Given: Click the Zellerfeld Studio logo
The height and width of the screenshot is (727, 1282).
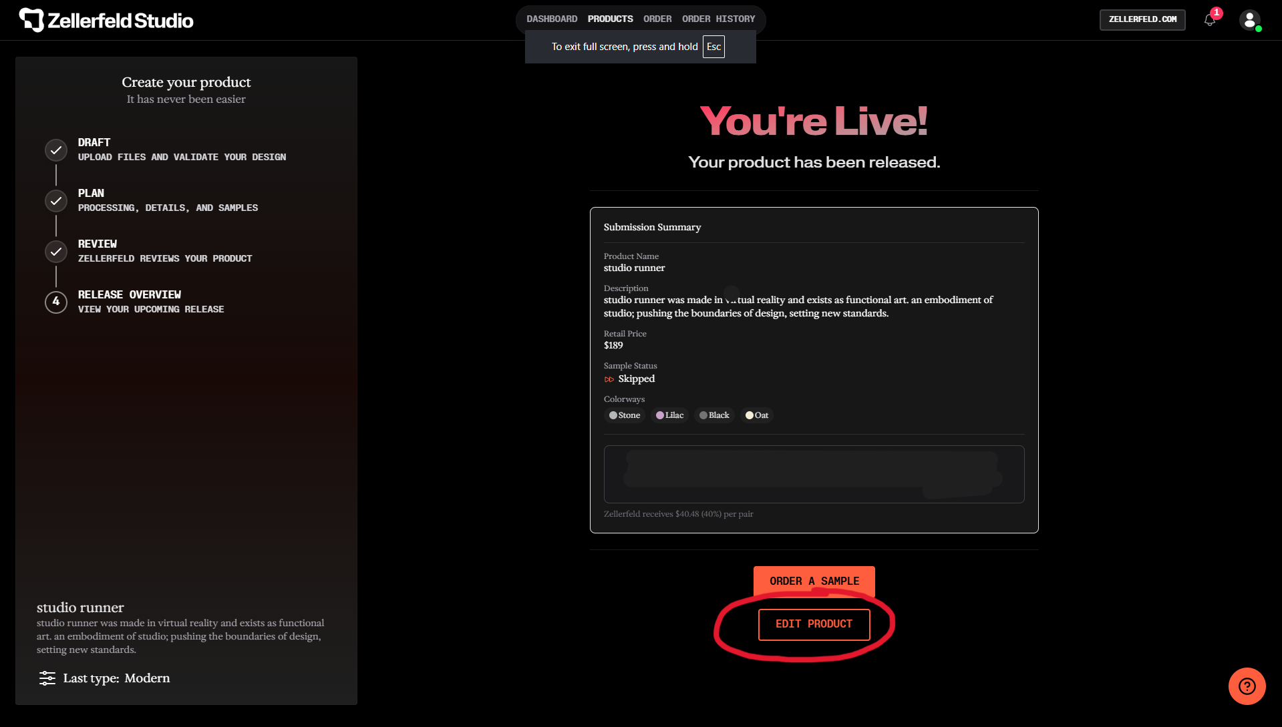Looking at the screenshot, I should [x=106, y=20].
